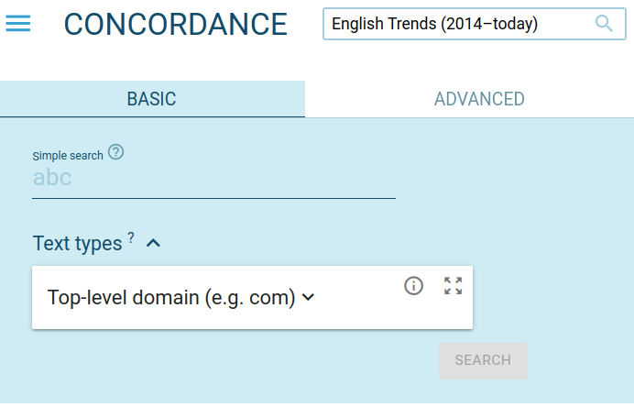Click the down chevron beside Top-level domain
The height and width of the screenshot is (407, 634).
coord(308,297)
